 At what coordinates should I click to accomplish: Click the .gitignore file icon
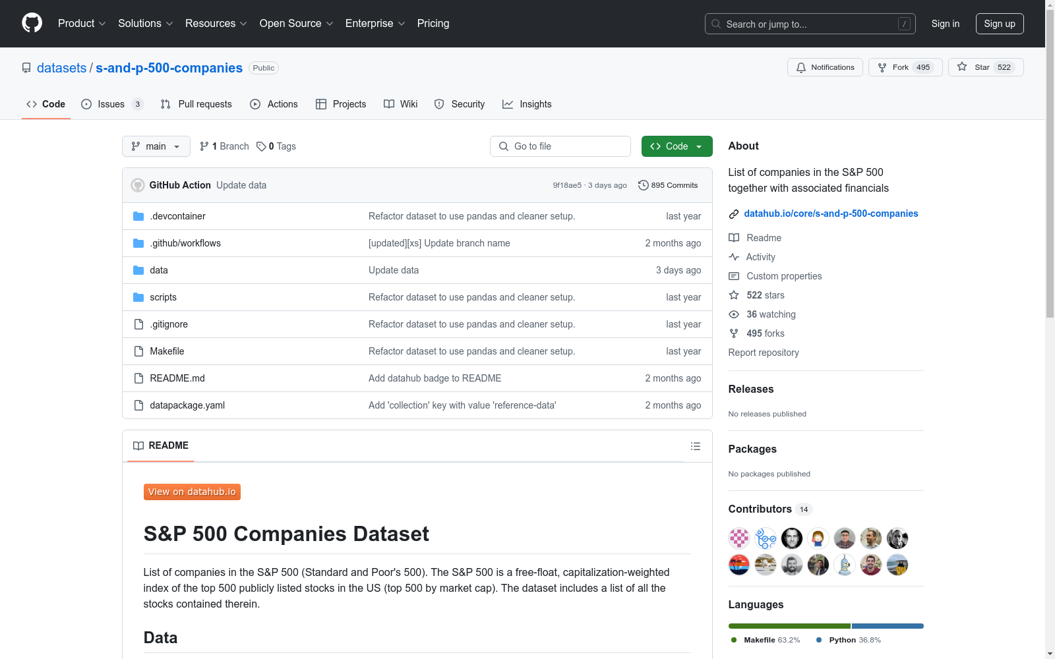[138, 324]
